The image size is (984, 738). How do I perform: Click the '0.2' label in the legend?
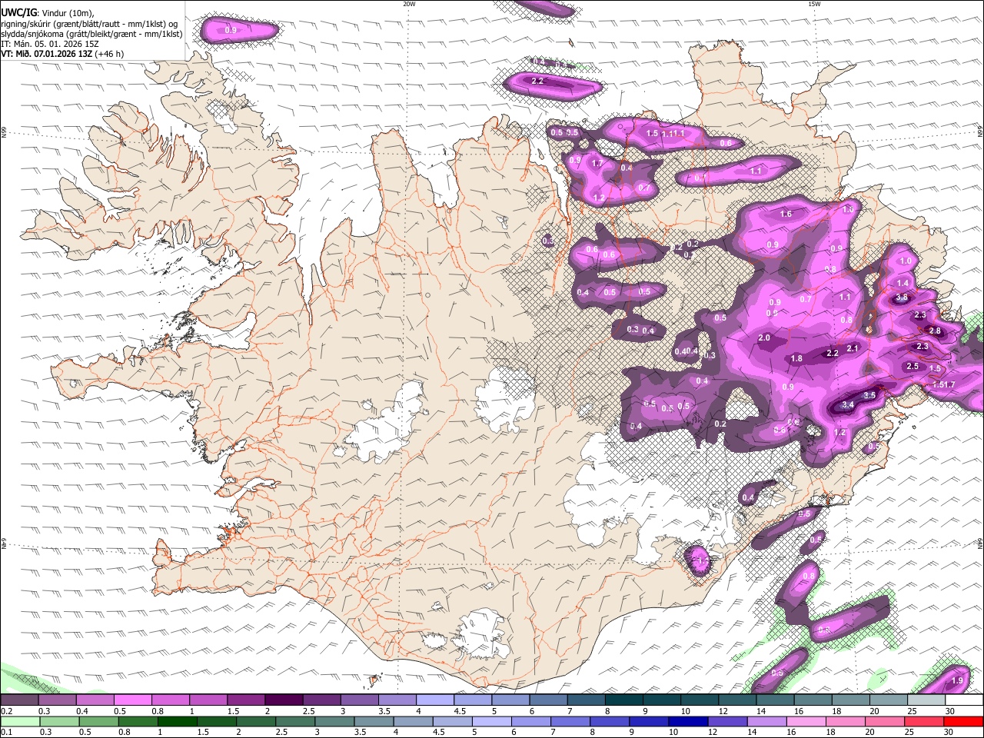[x=6, y=711]
